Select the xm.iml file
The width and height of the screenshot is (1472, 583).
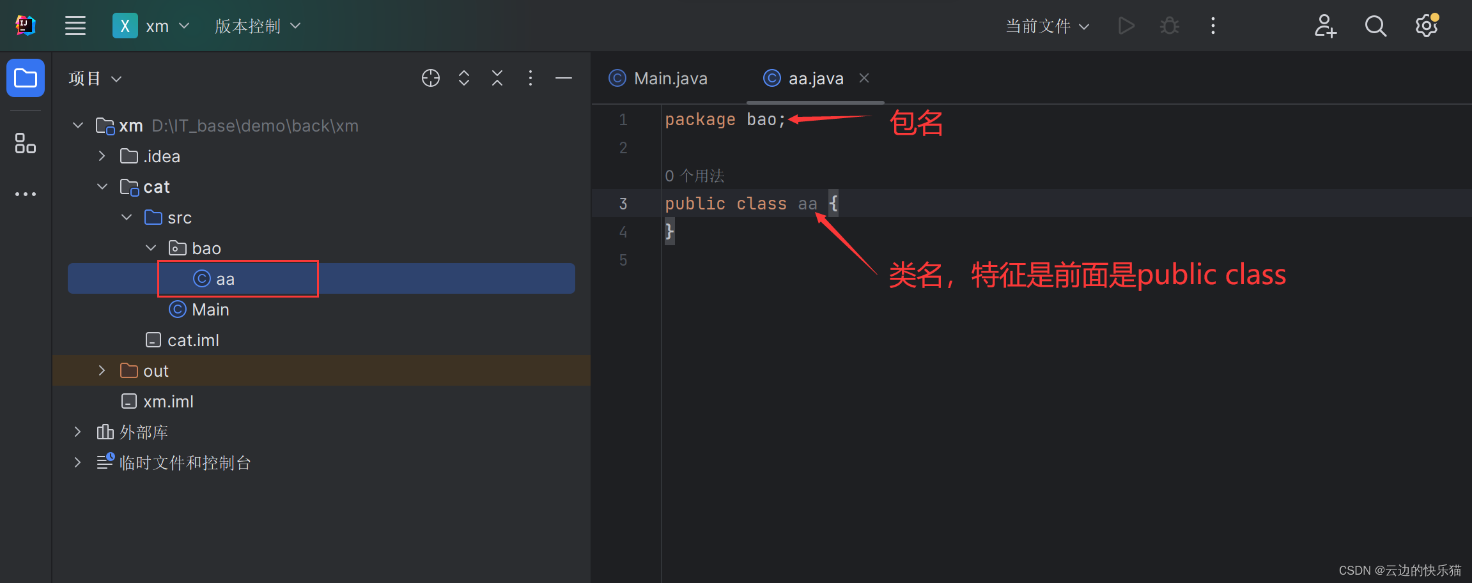322,401
